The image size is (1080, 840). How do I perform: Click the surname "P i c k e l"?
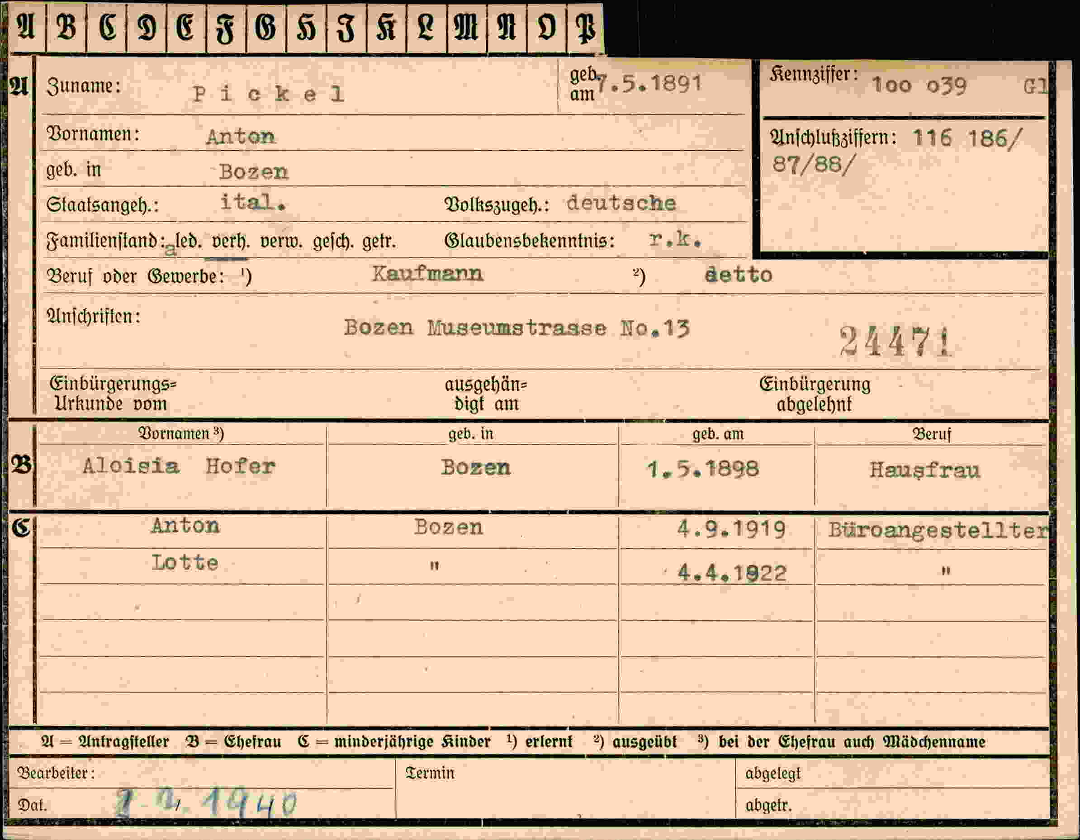(x=268, y=94)
